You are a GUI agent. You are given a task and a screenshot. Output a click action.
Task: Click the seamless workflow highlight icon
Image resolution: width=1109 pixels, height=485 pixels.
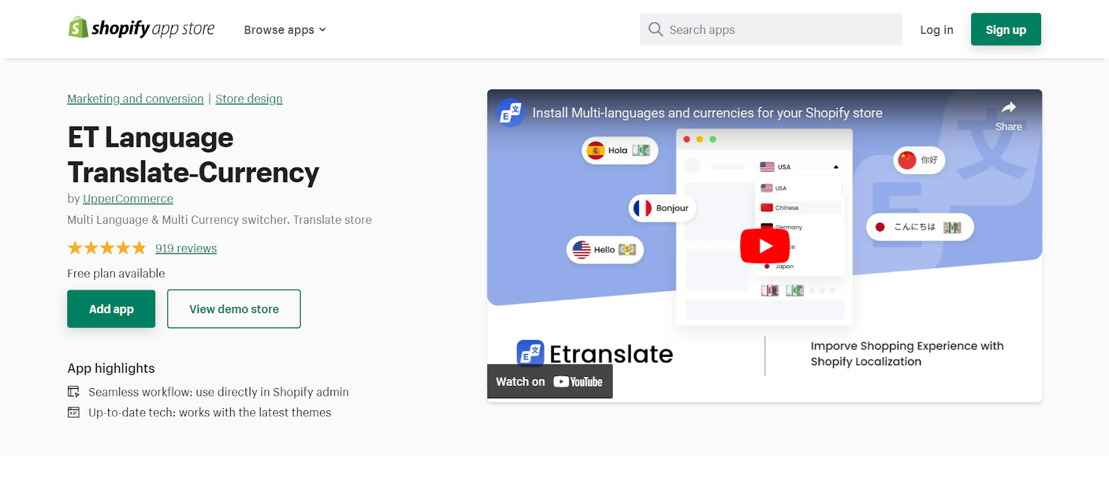(x=73, y=392)
